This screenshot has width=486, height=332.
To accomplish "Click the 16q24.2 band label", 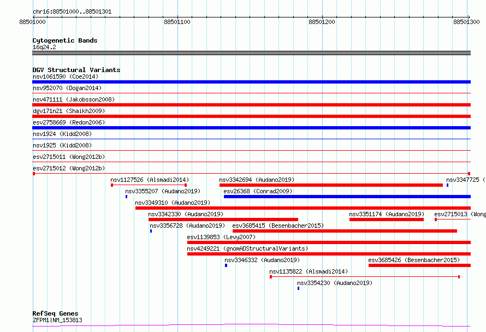I will (44, 48).
